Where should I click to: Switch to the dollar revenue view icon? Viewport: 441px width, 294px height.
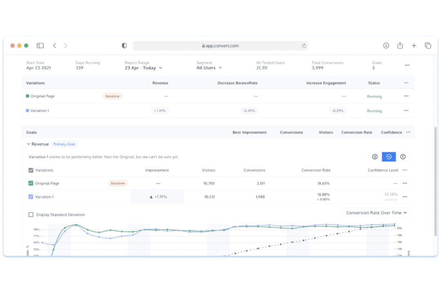[375, 157]
